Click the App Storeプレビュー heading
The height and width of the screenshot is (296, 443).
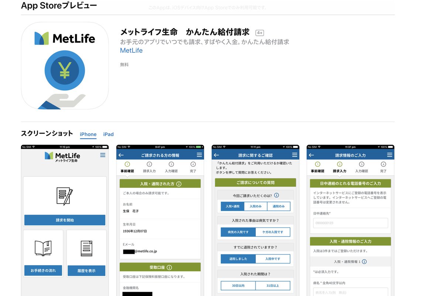pyautogui.click(x=59, y=6)
